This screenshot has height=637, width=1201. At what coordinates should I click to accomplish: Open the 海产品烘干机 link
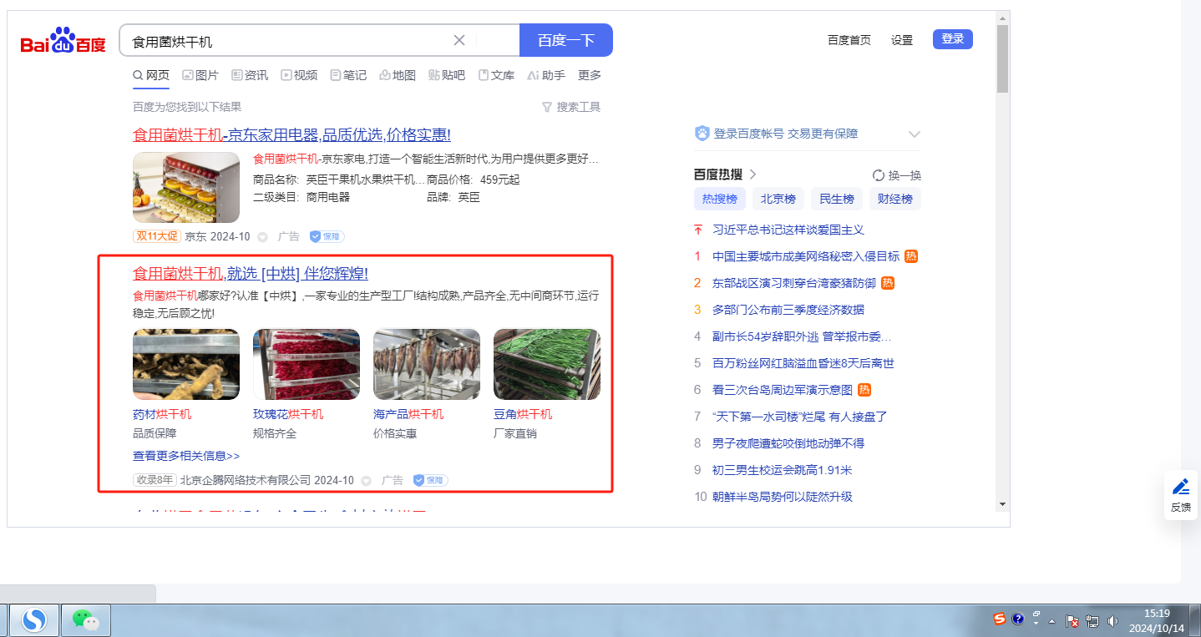pos(408,414)
